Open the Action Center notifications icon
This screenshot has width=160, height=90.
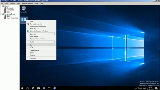point(156,88)
